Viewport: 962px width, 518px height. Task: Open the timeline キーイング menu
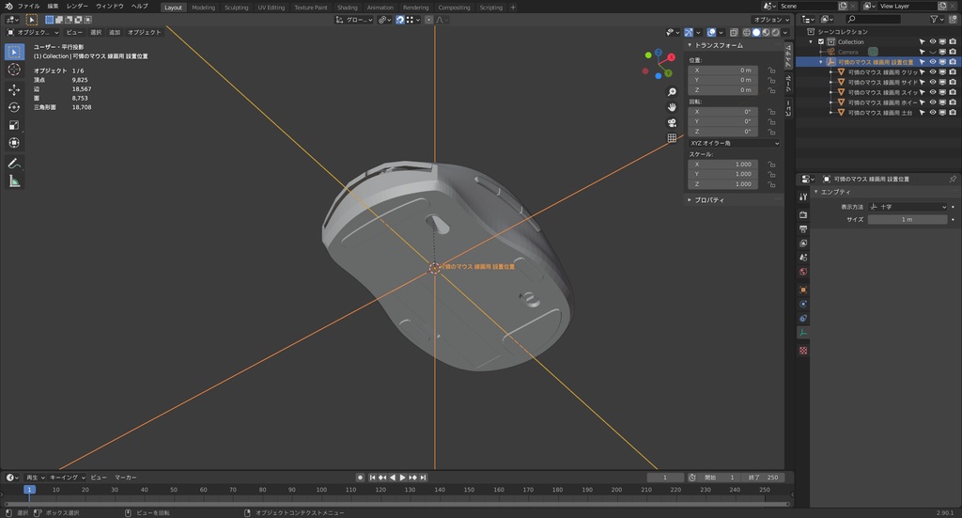click(x=65, y=478)
